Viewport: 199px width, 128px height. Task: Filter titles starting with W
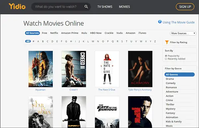141,41
